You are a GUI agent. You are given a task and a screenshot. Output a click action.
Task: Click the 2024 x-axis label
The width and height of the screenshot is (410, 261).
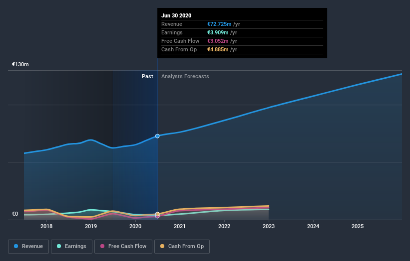point(313,226)
